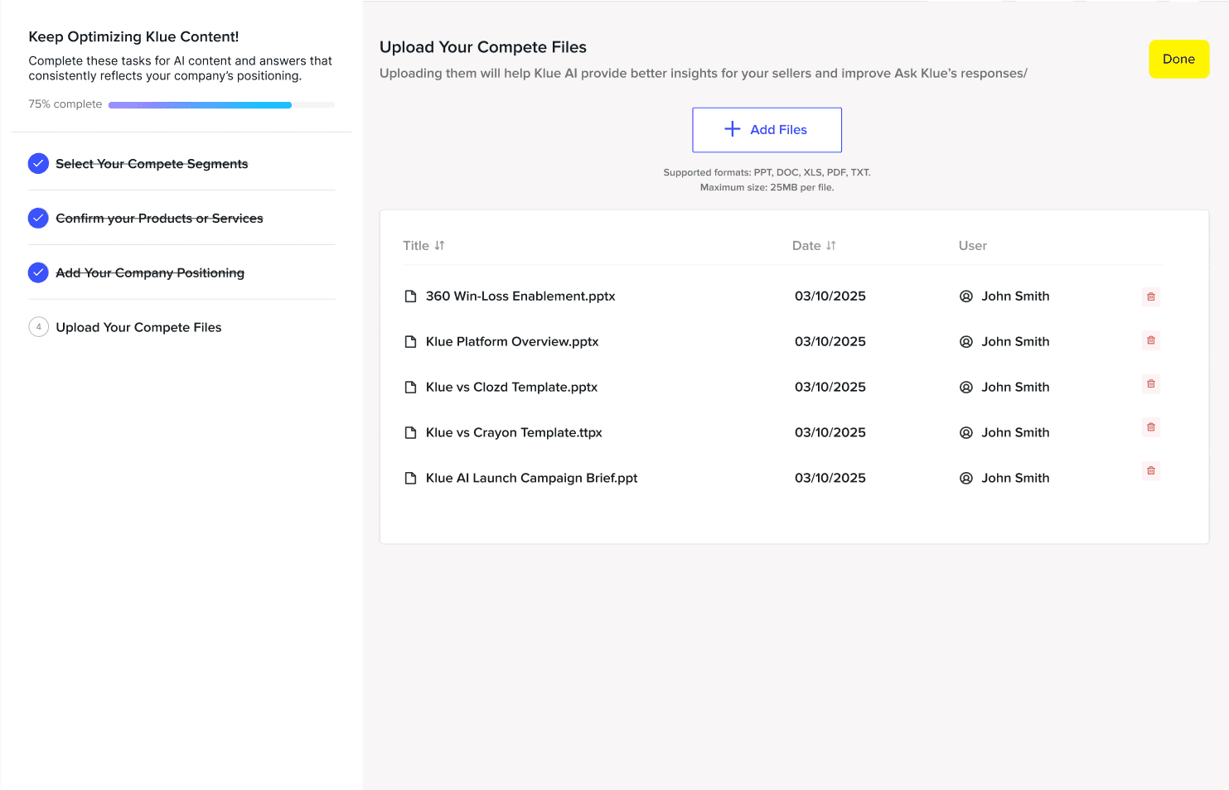The image size is (1229, 790).
Task: Click the Add Files button
Action: coord(767,130)
